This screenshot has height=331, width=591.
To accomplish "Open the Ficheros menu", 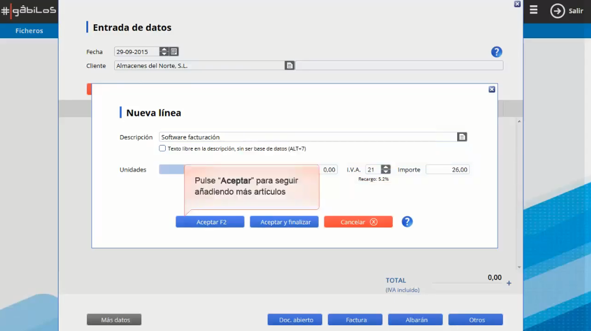I will [x=29, y=31].
